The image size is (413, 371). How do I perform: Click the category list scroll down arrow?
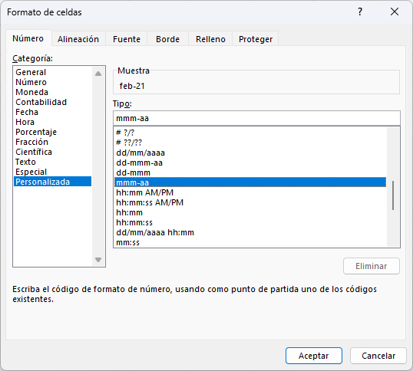click(x=98, y=260)
